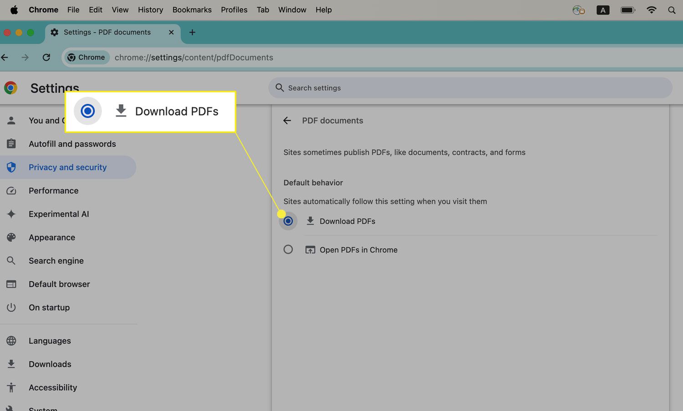Screen dimensions: 683x411
Task: Open a new tab with plus icon
Action: click(192, 32)
